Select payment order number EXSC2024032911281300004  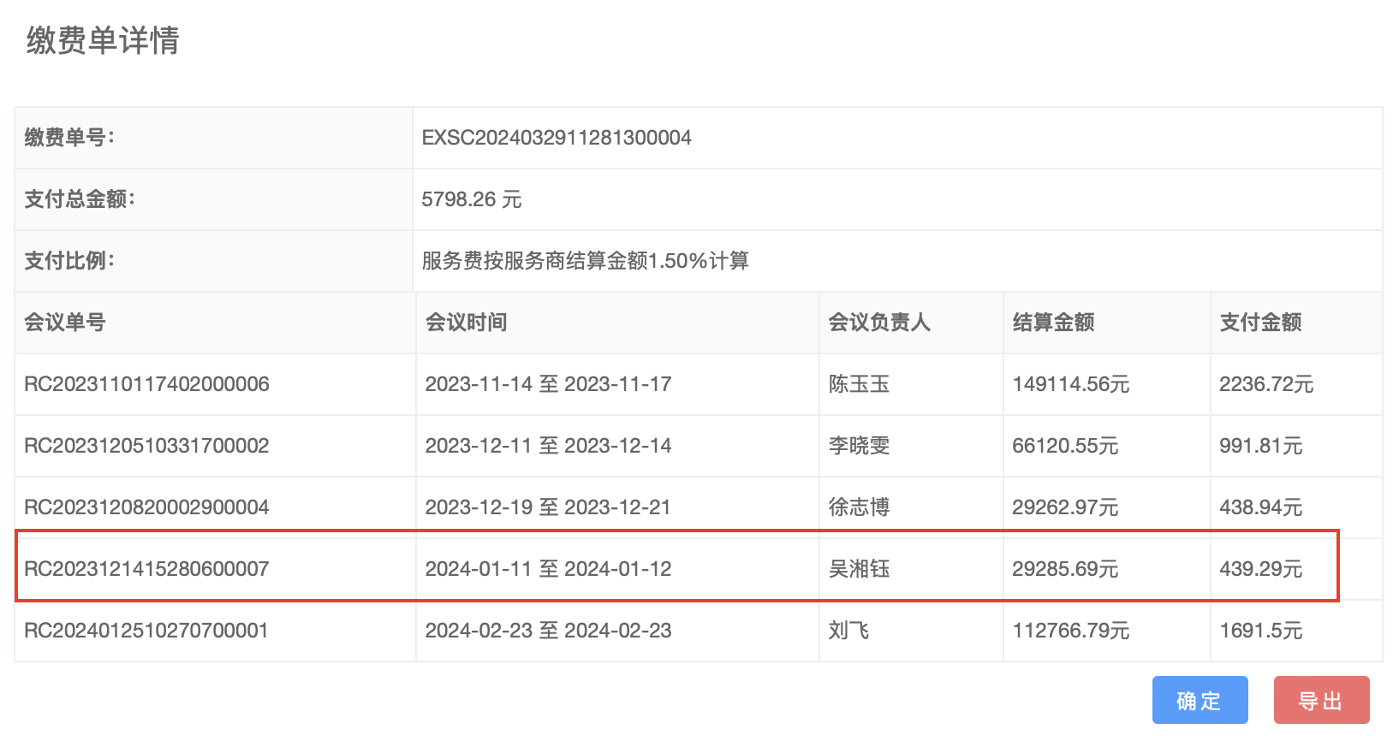pyautogui.click(x=557, y=138)
